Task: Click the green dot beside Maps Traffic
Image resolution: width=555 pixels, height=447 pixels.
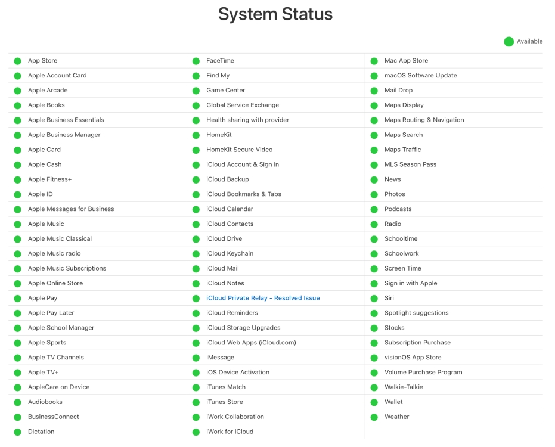Action: click(x=374, y=150)
